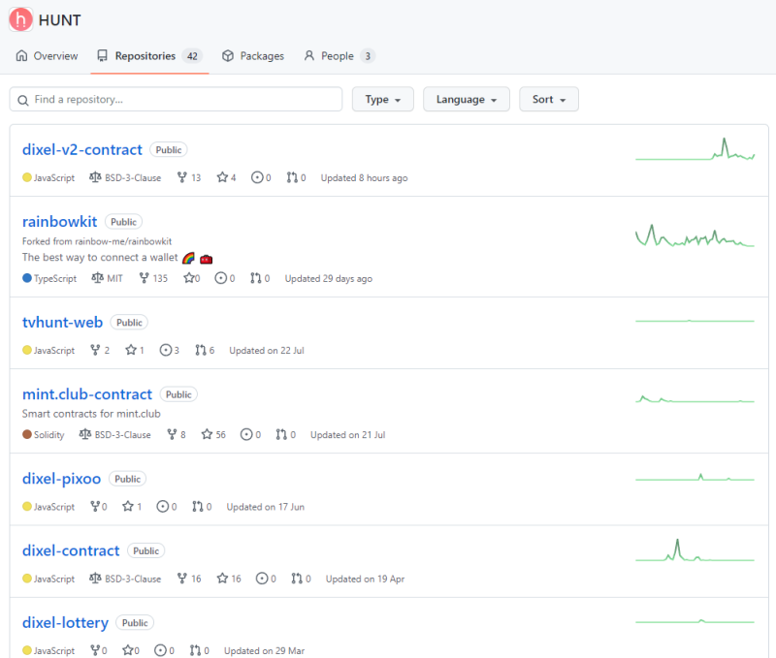View mint.club-contract open issues
776x658 pixels.
(x=250, y=434)
